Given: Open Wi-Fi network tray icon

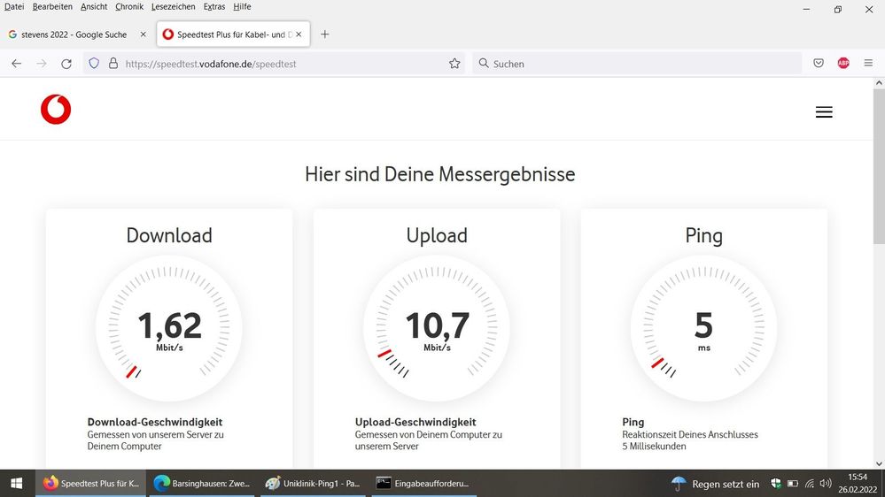Looking at the screenshot, I should pyautogui.click(x=810, y=484).
